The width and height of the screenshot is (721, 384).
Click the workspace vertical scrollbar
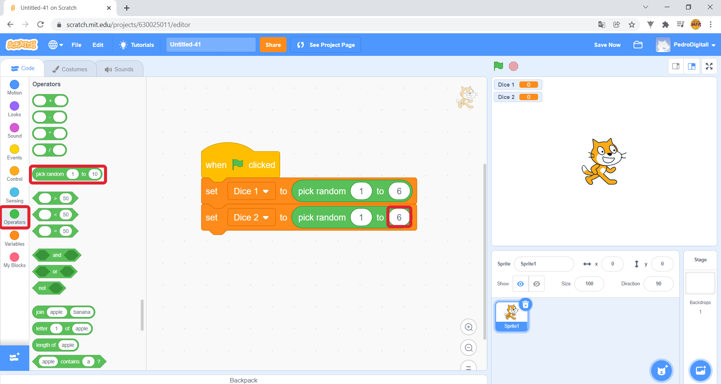(485, 251)
